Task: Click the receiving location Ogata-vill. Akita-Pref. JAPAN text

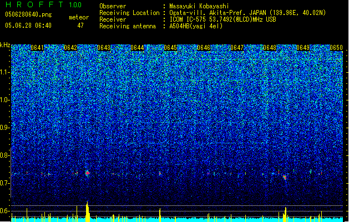Action: [x=247, y=13]
